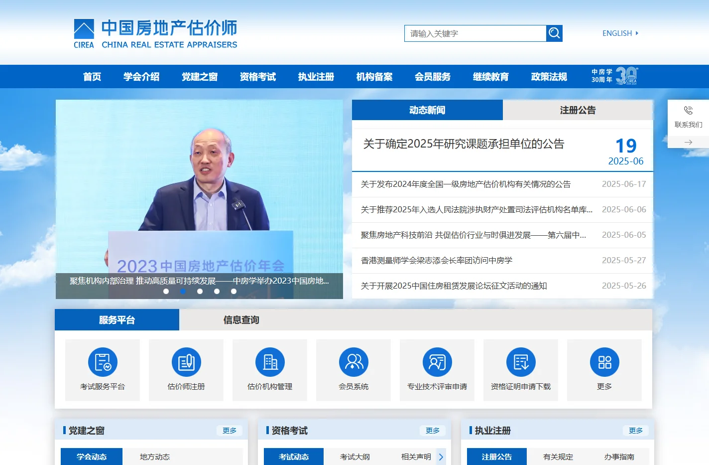The width and height of the screenshot is (709, 465).
Task: Open 关于发布2024年度全国一级房地产估价机构 news
Action: 466,184
